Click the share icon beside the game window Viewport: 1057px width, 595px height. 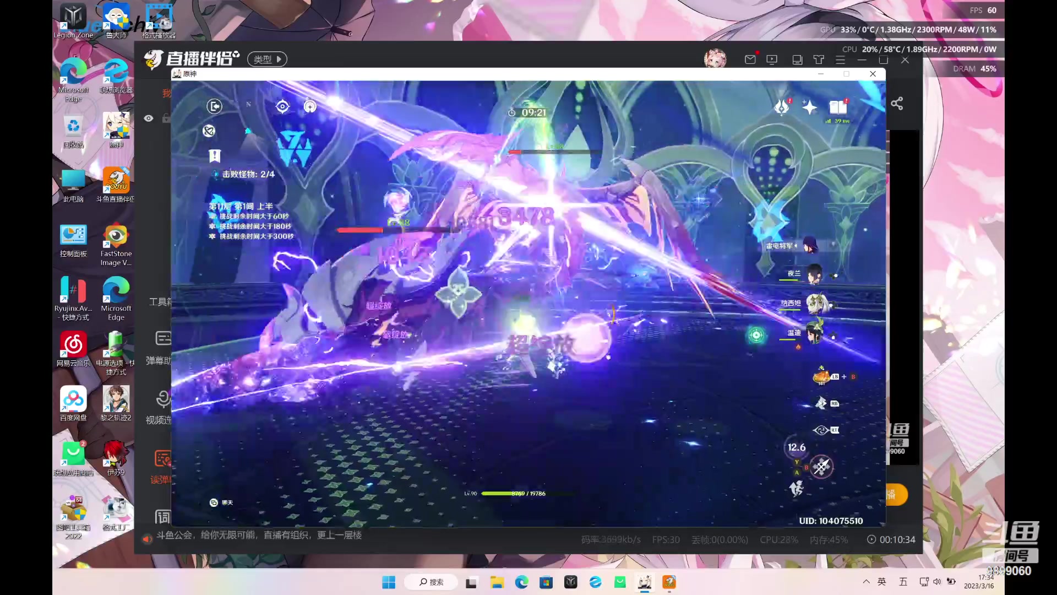(897, 103)
